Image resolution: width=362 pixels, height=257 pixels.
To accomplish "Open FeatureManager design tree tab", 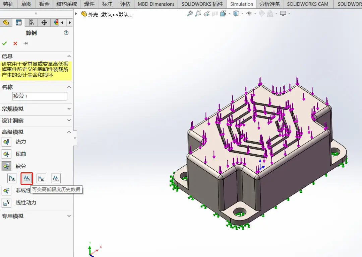I will [6, 22].
